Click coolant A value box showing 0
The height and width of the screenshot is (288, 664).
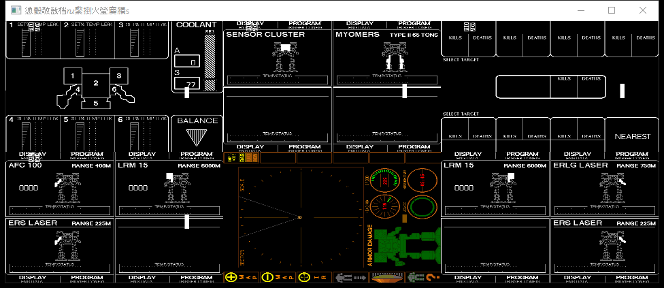tap(186, 62)
